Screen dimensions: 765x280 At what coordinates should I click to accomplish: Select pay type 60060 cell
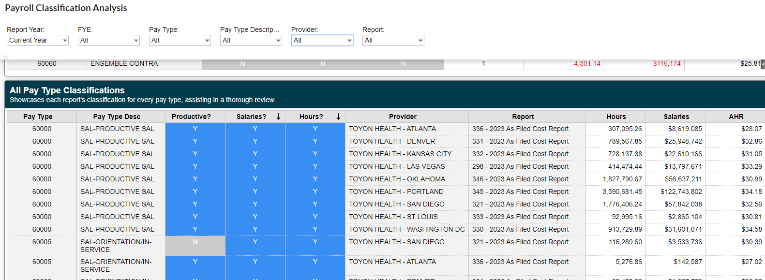[x=47, y=64]
